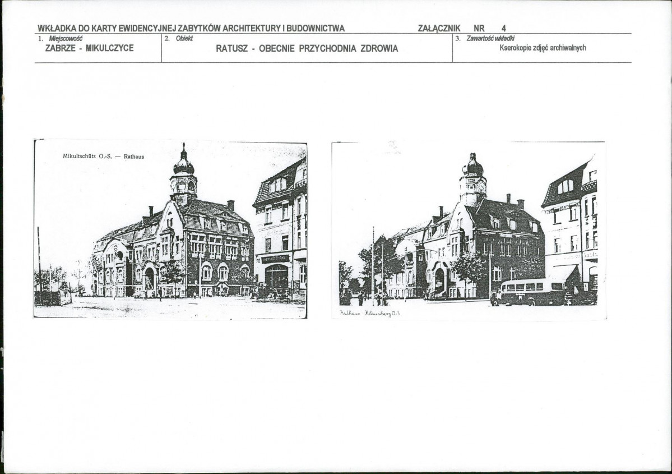Click the domed clock tower in the right photo

coord(472,180)
